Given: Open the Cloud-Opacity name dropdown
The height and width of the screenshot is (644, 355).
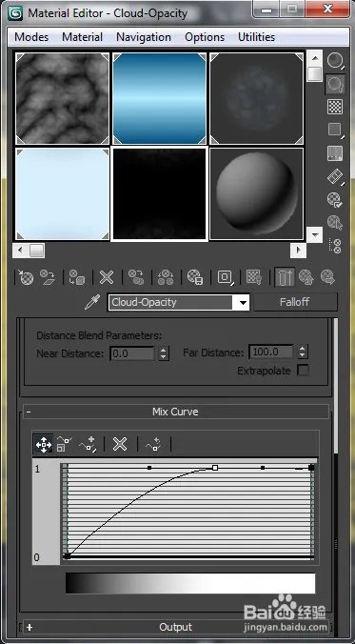Looking at the screenshot, I should pyautogui.click(x=244, y=303).
